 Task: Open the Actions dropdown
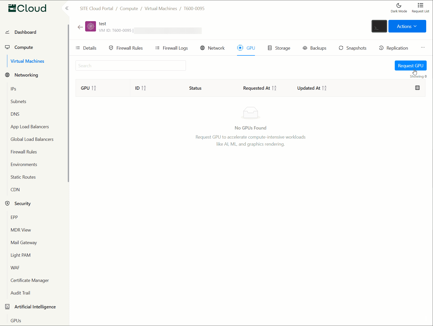[x=407, y=26]
